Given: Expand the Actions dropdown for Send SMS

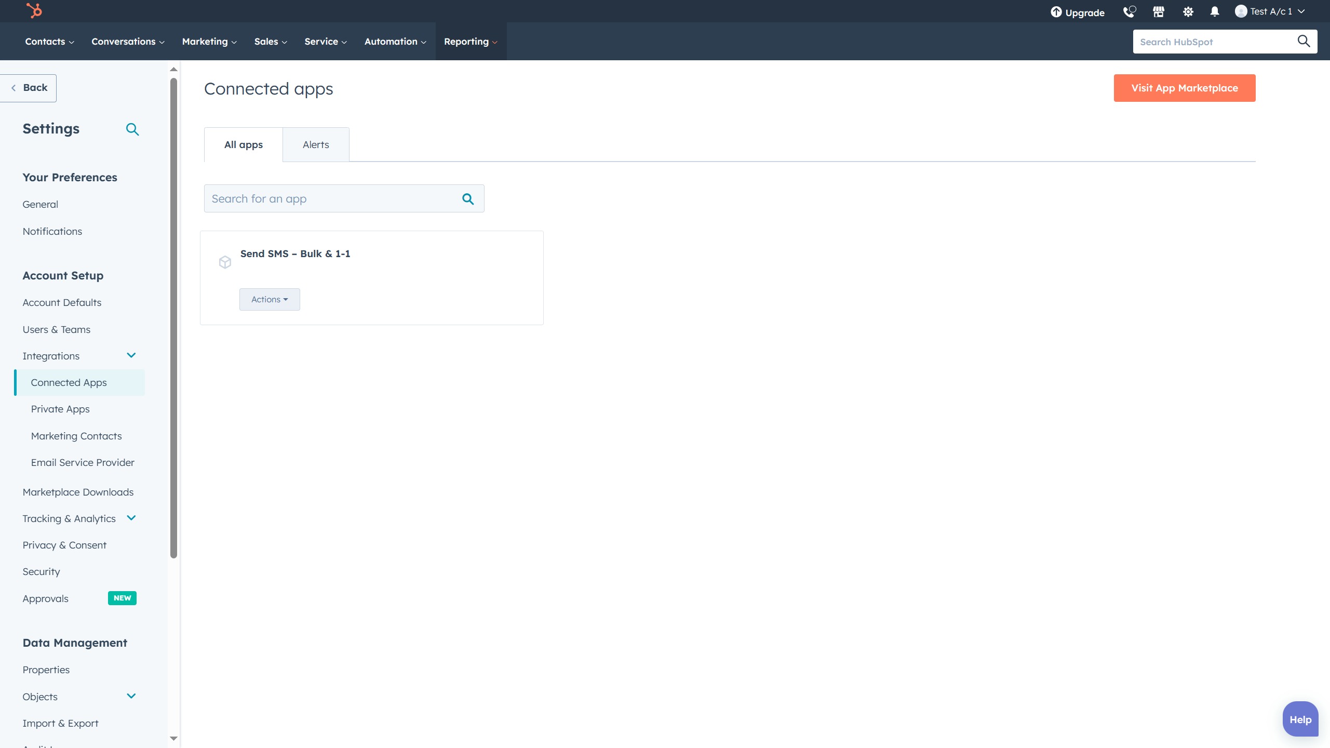Looking at the screenshot, I should point(270,300).
